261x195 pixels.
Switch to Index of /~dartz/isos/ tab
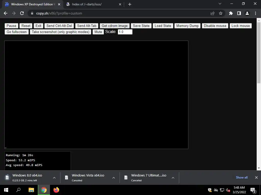(94, 4)
